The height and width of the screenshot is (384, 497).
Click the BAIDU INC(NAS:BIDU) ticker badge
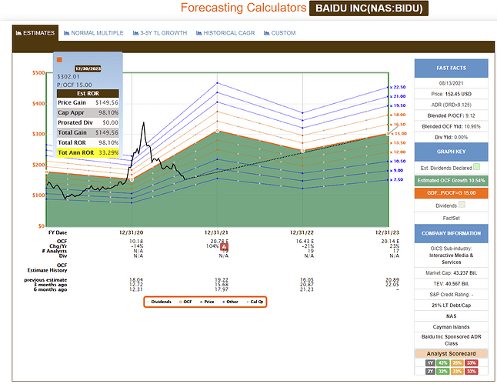(369, 8)
